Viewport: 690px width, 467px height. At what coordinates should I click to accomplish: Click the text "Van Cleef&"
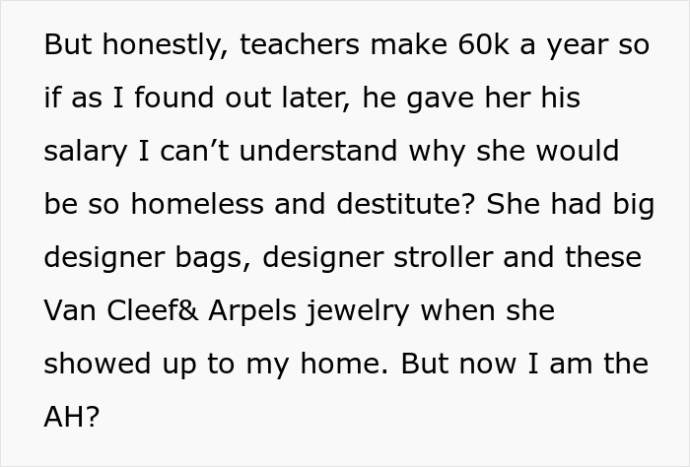point(110,311)
